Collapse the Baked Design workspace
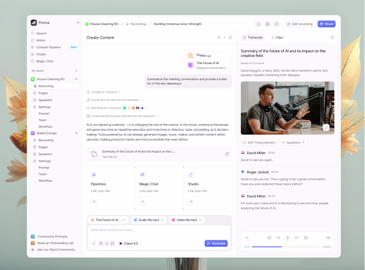365x270 pixels. click(x=76, y=133)
